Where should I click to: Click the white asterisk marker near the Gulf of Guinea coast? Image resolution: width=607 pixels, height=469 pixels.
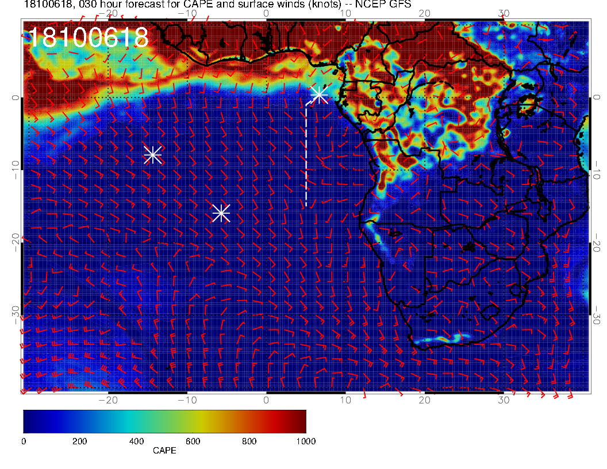tap(320, 94)
